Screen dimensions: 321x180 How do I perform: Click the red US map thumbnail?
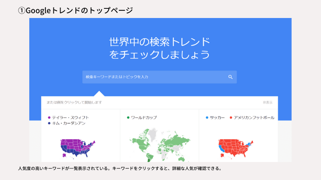pos(236,148)
